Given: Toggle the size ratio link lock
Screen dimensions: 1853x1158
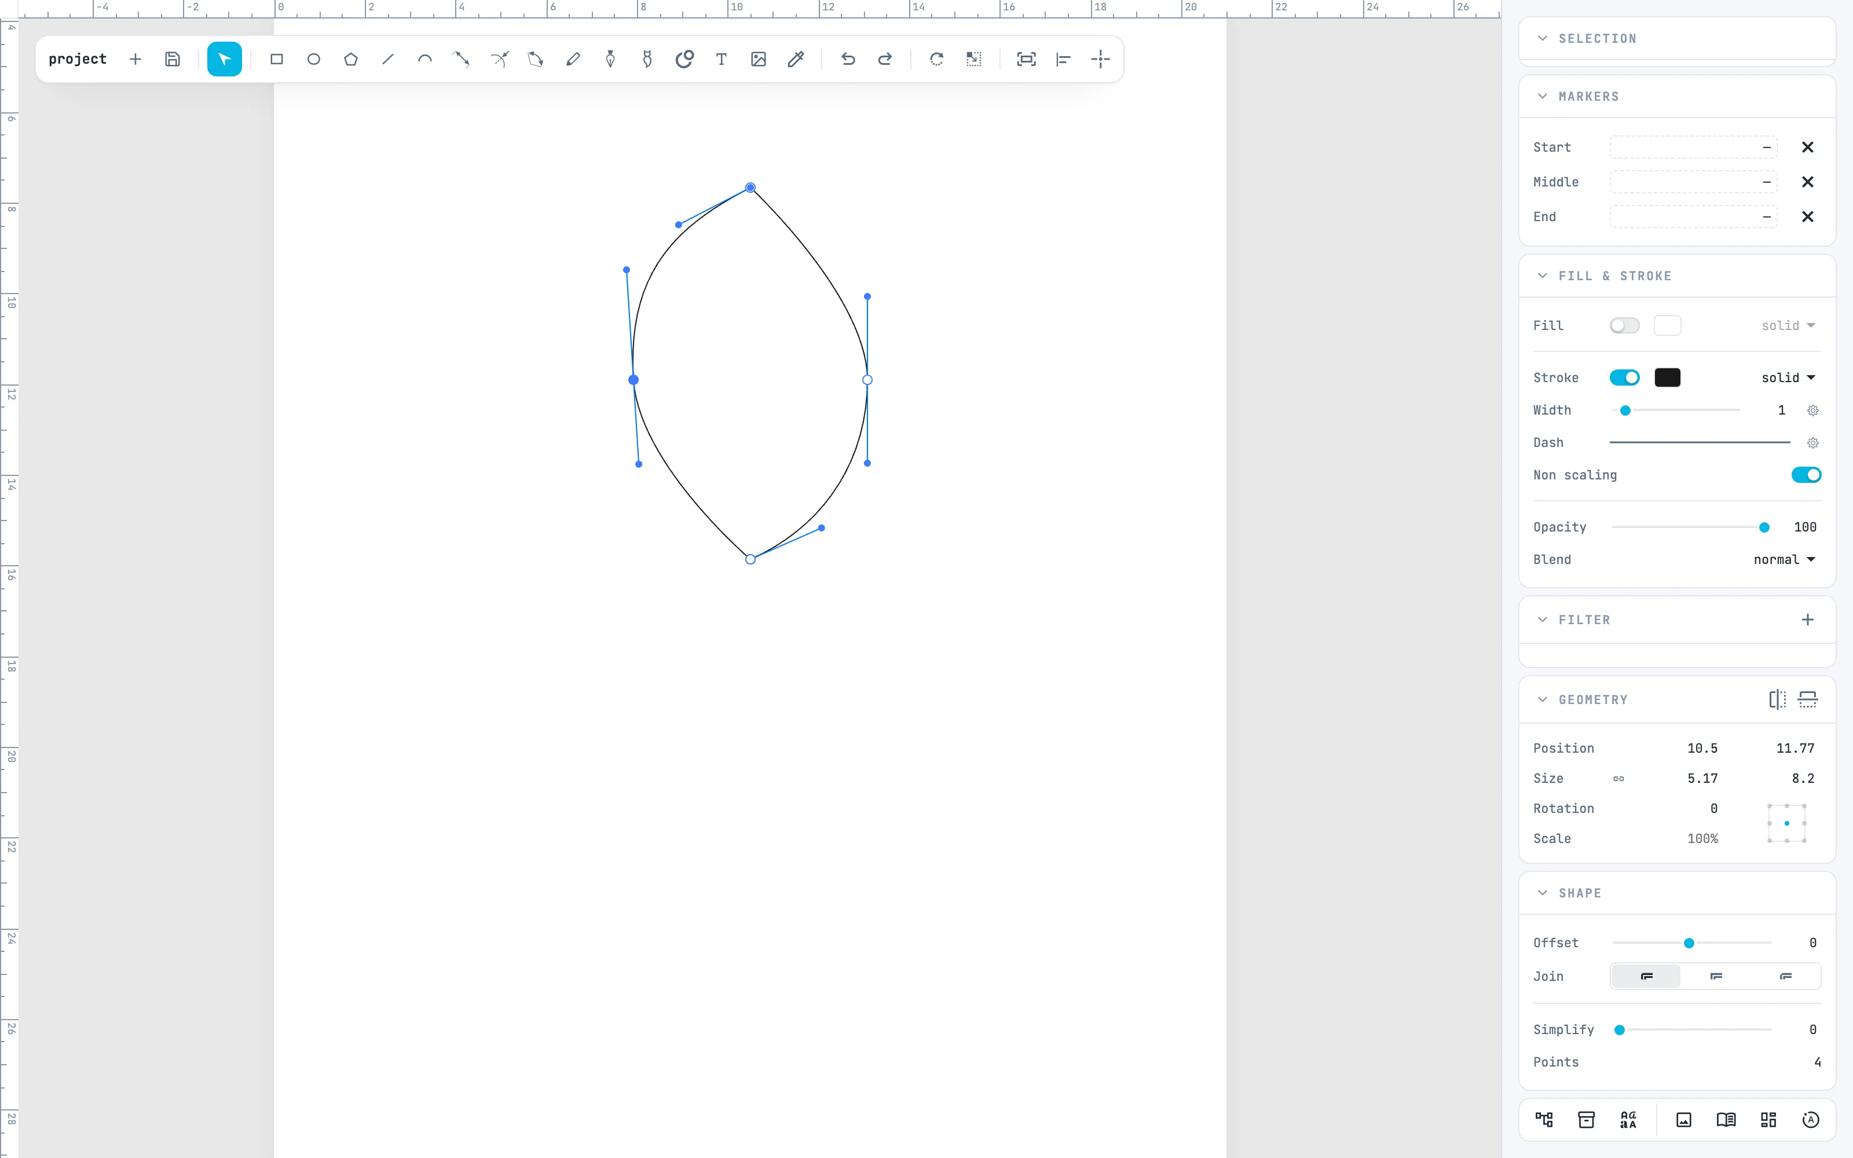Looking at the screenshot, I should pyautogui.click(x=1618, y=778).
